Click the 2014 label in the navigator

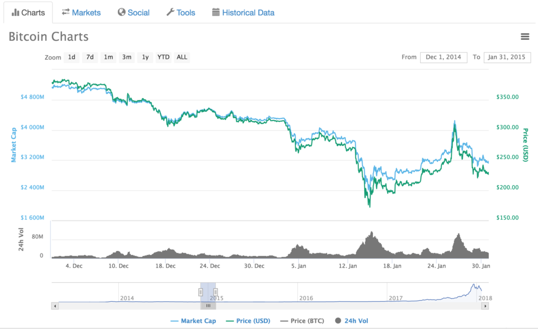(127, 298)
